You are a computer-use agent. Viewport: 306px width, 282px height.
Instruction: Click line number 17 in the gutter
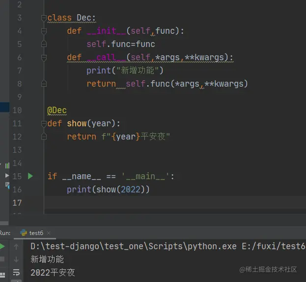pyautogui.click(x=17, y=203)
